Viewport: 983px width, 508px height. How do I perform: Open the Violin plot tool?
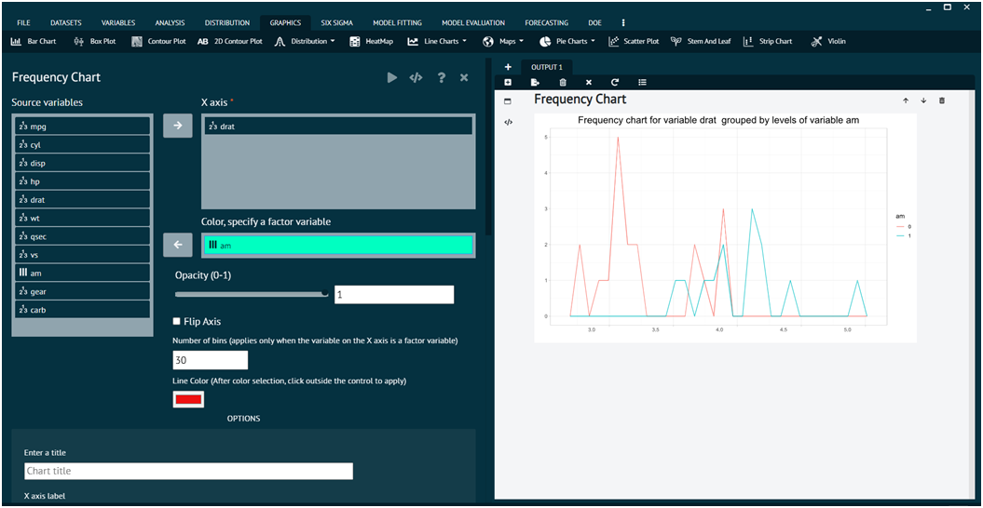coord(828,41)
